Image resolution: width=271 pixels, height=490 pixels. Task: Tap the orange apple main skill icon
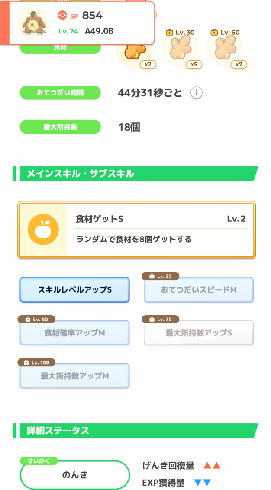(x=43, y=229)
